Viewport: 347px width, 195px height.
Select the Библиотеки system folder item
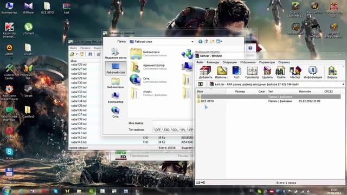click(148, 54)
